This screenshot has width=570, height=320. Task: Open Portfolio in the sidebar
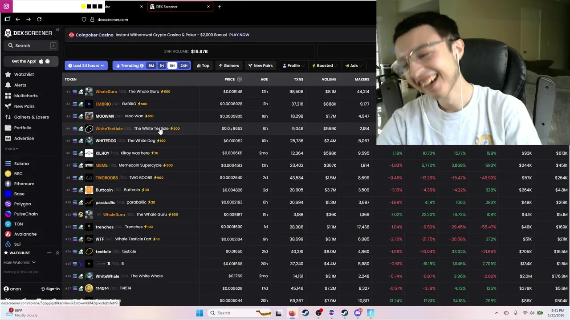tap(23, 128)
